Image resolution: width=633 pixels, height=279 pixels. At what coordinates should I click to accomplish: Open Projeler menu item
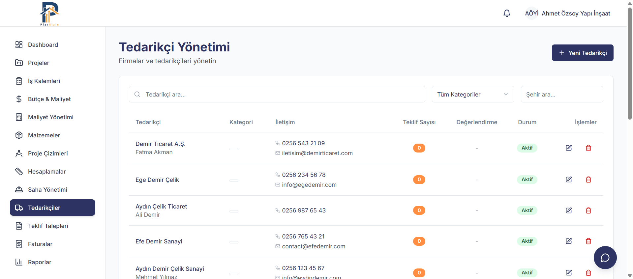(x=52, y=63)
